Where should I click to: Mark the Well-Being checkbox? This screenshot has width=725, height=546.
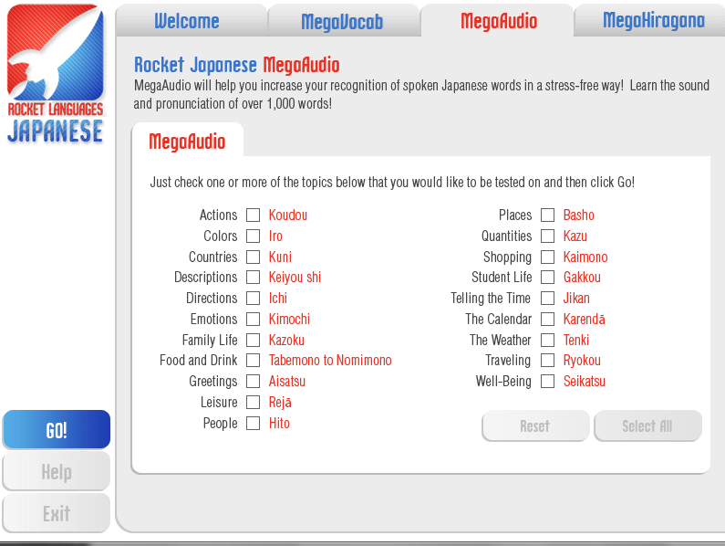[548, 382]
